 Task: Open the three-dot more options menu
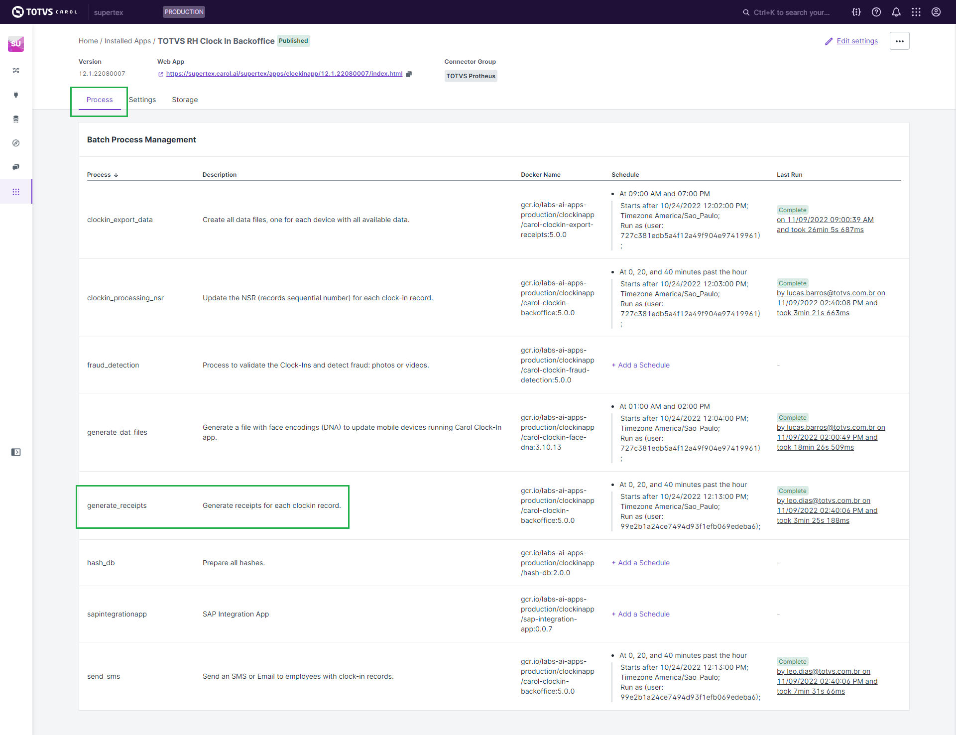[899, 41]
